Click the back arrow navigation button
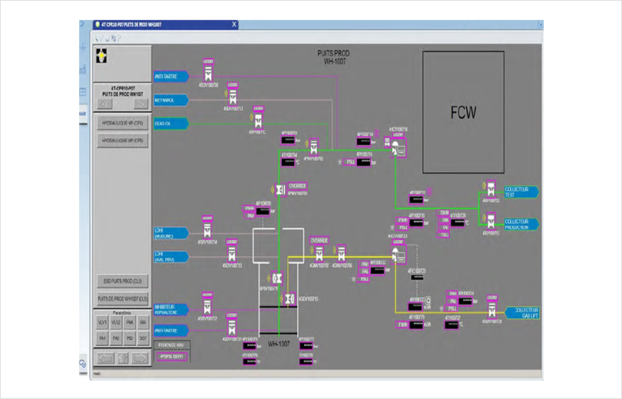The image size is (622, 399). (x=105, y=358)
